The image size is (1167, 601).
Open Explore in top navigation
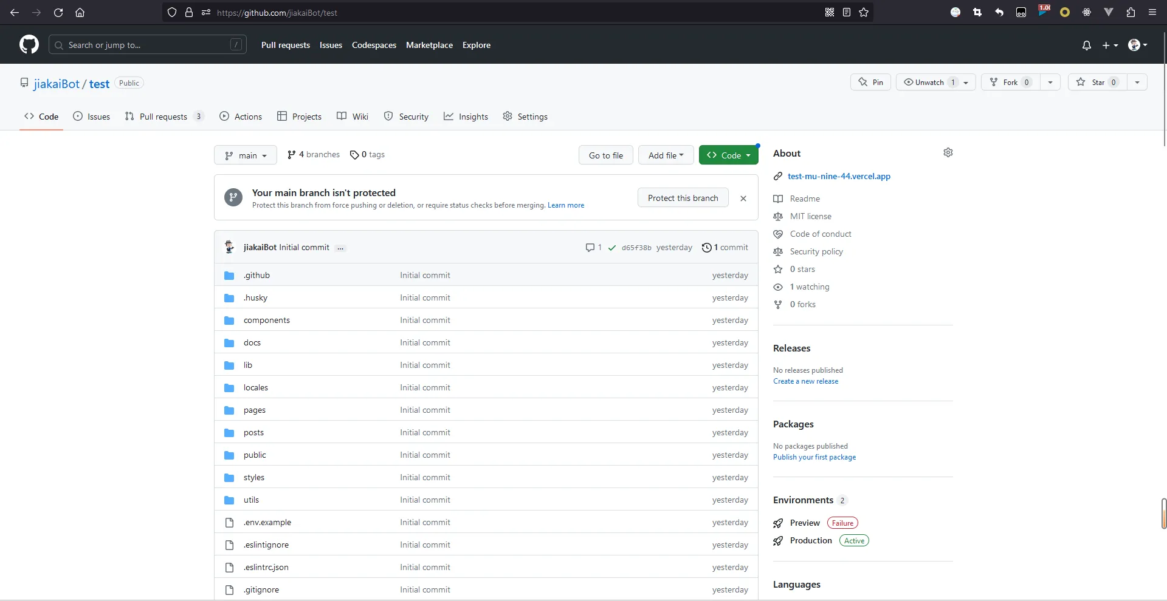coord(477,46)
